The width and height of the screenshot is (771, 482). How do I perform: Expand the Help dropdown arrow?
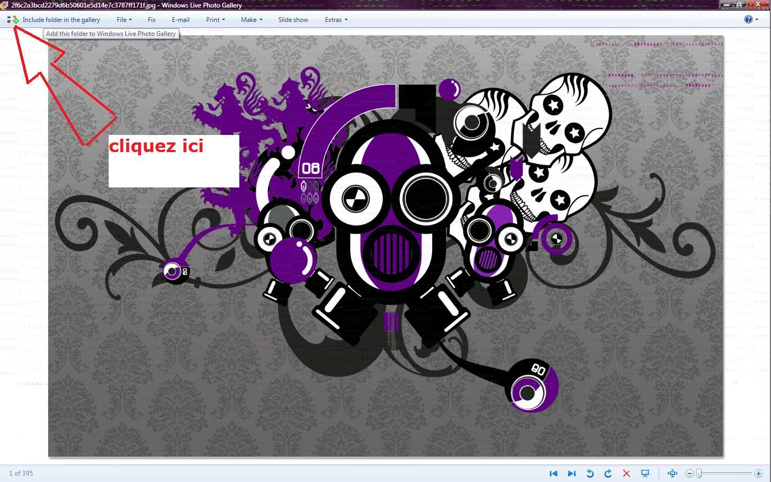click(x=757, y=20)
